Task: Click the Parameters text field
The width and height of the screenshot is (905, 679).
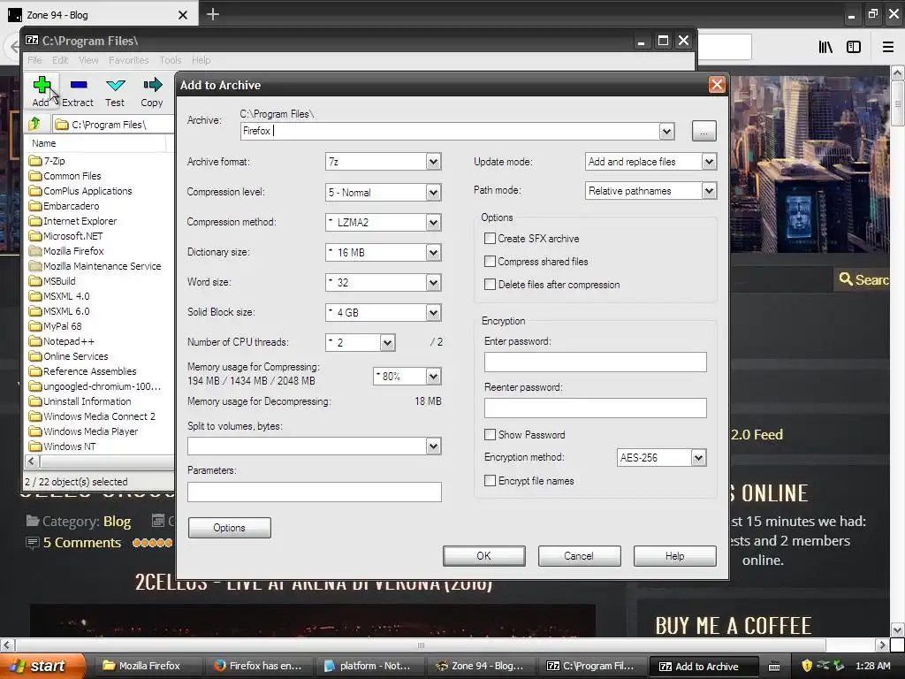Action: click(315, 492)
